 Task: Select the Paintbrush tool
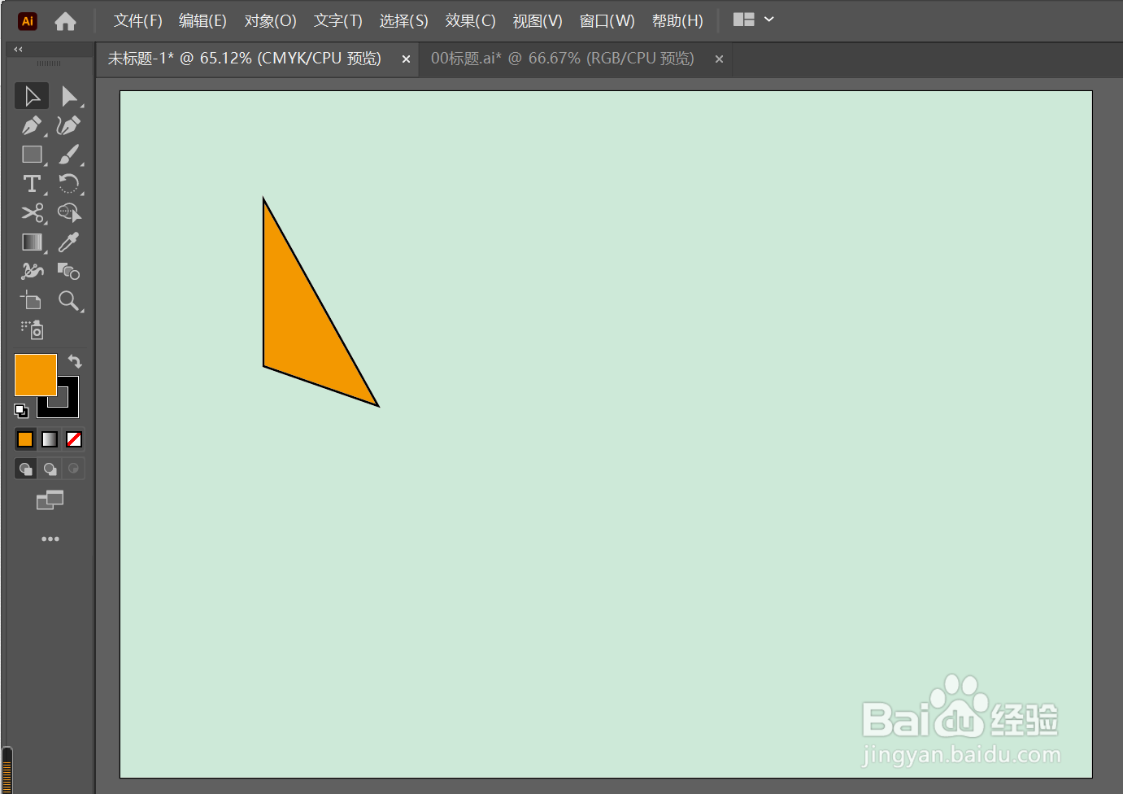point(70,155)
